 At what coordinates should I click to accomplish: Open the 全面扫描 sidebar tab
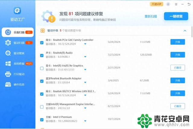(x=17, y=32)
